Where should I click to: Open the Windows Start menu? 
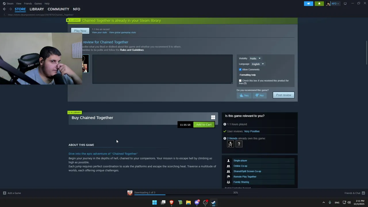(154, 202)
